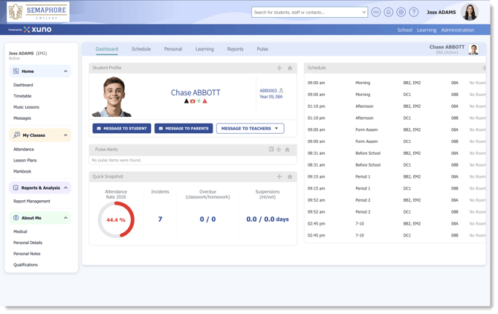Open the School menu
The height and width of the screenshot is (314, 498).
click(x=404, y=30)
